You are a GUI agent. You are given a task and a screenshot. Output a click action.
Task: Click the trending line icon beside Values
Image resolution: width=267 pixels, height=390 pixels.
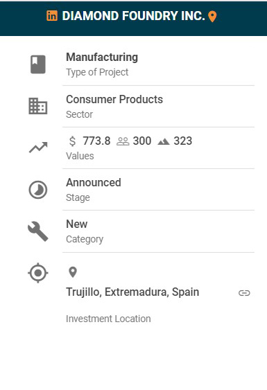point(38,148)
